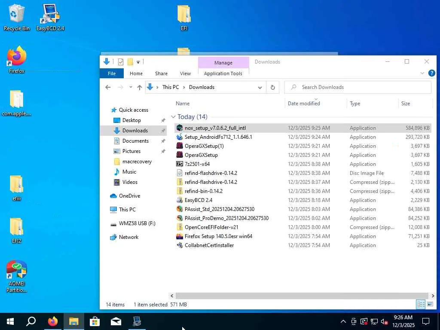Screen dimensions: 440x330
Task: Click the CollabnetCertInstaller file icon
Action: point(180,245)
